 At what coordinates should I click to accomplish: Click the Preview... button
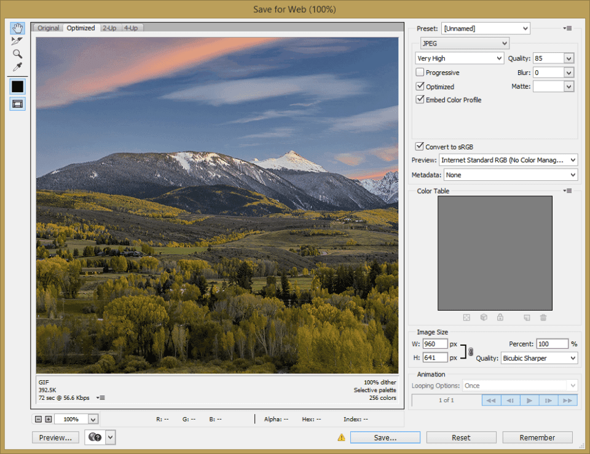coord(55,437)
